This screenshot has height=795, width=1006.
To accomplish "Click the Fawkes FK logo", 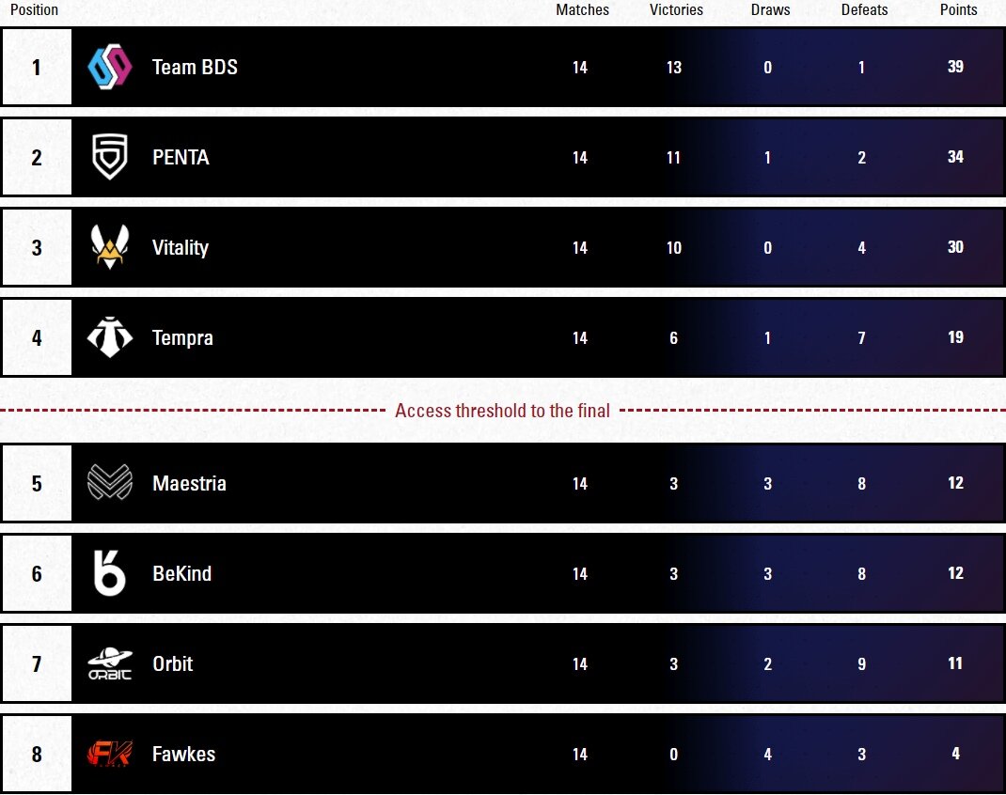I will click(110, 754).
